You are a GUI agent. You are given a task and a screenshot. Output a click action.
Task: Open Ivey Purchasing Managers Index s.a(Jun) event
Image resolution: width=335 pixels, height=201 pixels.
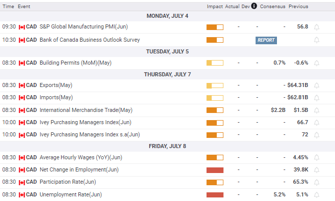click(90, 134)
